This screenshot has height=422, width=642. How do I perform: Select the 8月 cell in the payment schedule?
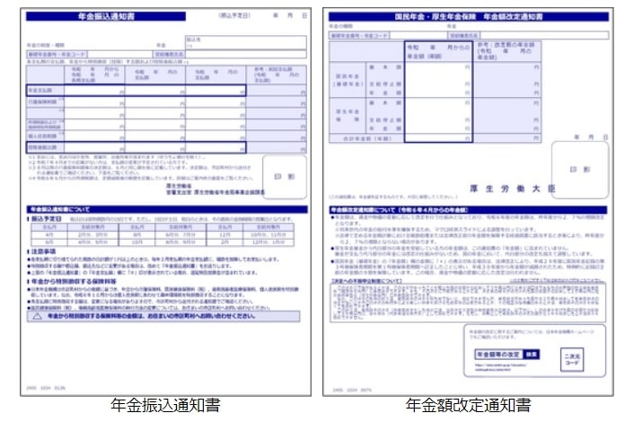pyautogui.click(x=137, y=235)
